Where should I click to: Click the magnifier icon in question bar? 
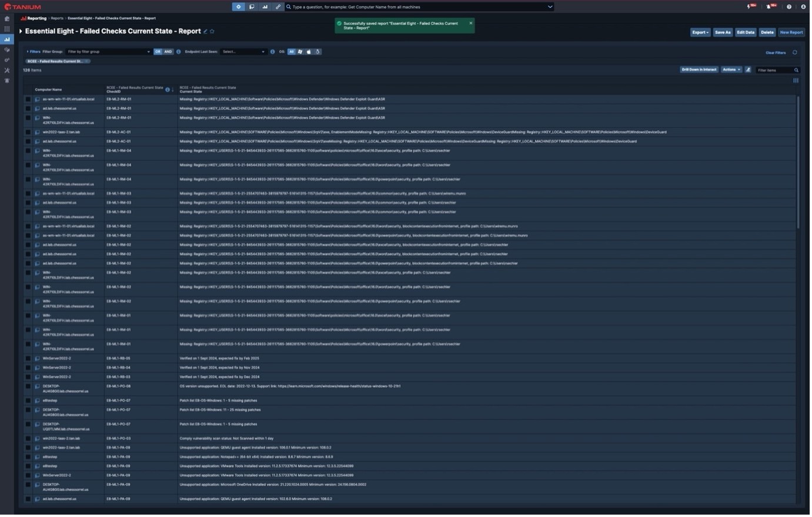(289, 7)
